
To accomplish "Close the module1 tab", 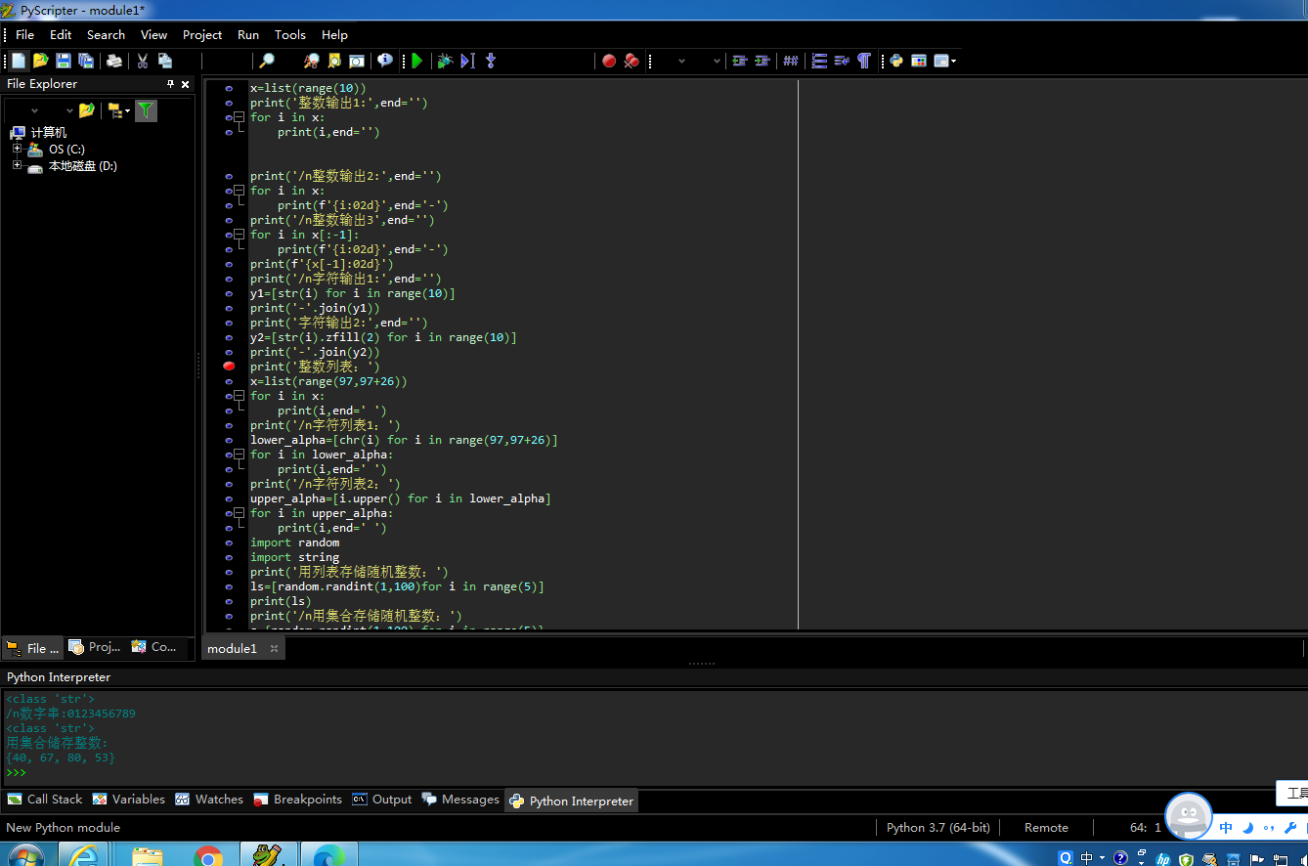I will [x=275, y=648].
